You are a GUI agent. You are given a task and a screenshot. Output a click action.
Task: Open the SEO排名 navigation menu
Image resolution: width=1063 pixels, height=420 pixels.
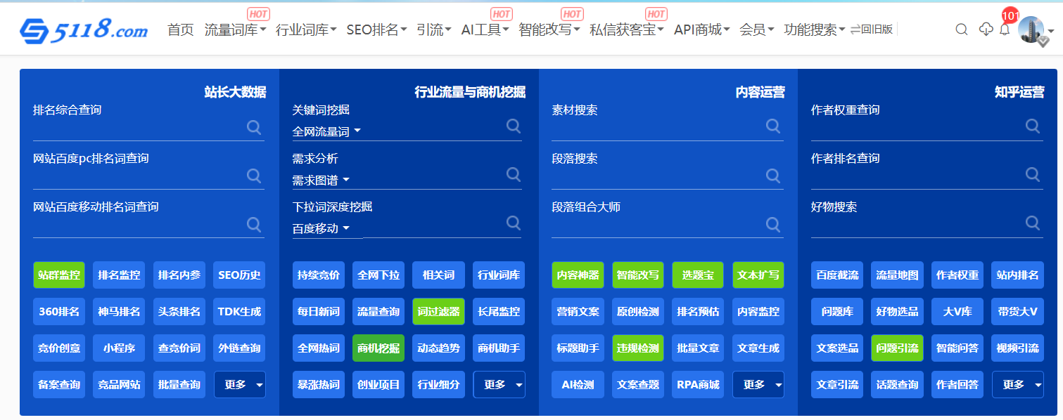click(376, 29)
